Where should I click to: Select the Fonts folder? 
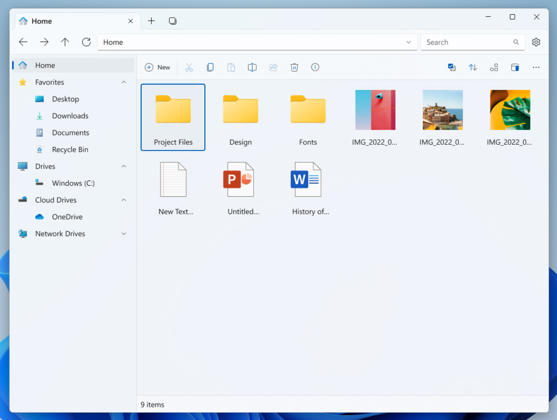[x=308, y=117]
